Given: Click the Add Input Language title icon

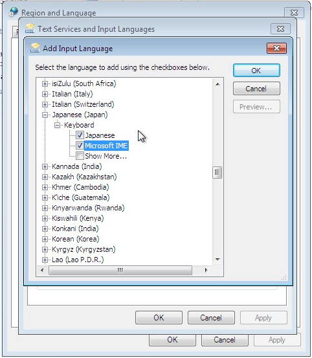Looking at the screenshot, I should pos(35,48).
